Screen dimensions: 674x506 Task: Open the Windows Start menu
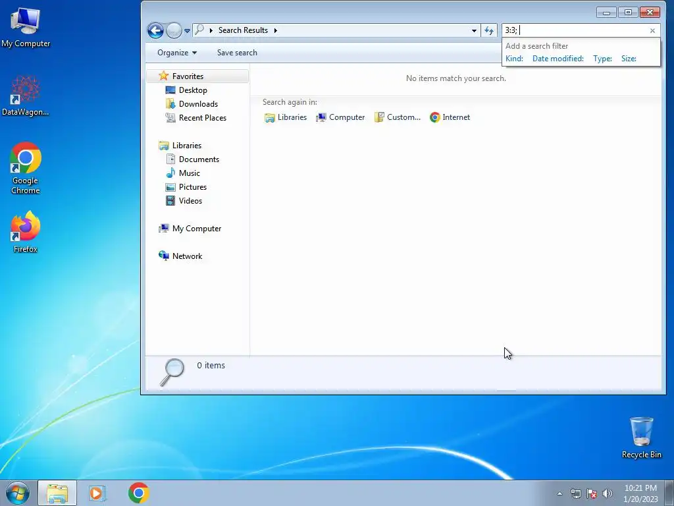coord(18,493)
